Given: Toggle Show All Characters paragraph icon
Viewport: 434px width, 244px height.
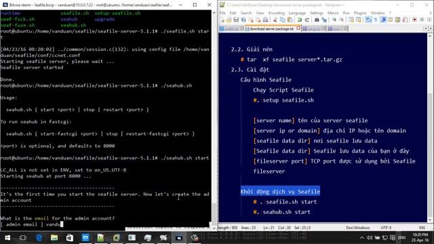Looking at the screenshot, I should (376, 20).
